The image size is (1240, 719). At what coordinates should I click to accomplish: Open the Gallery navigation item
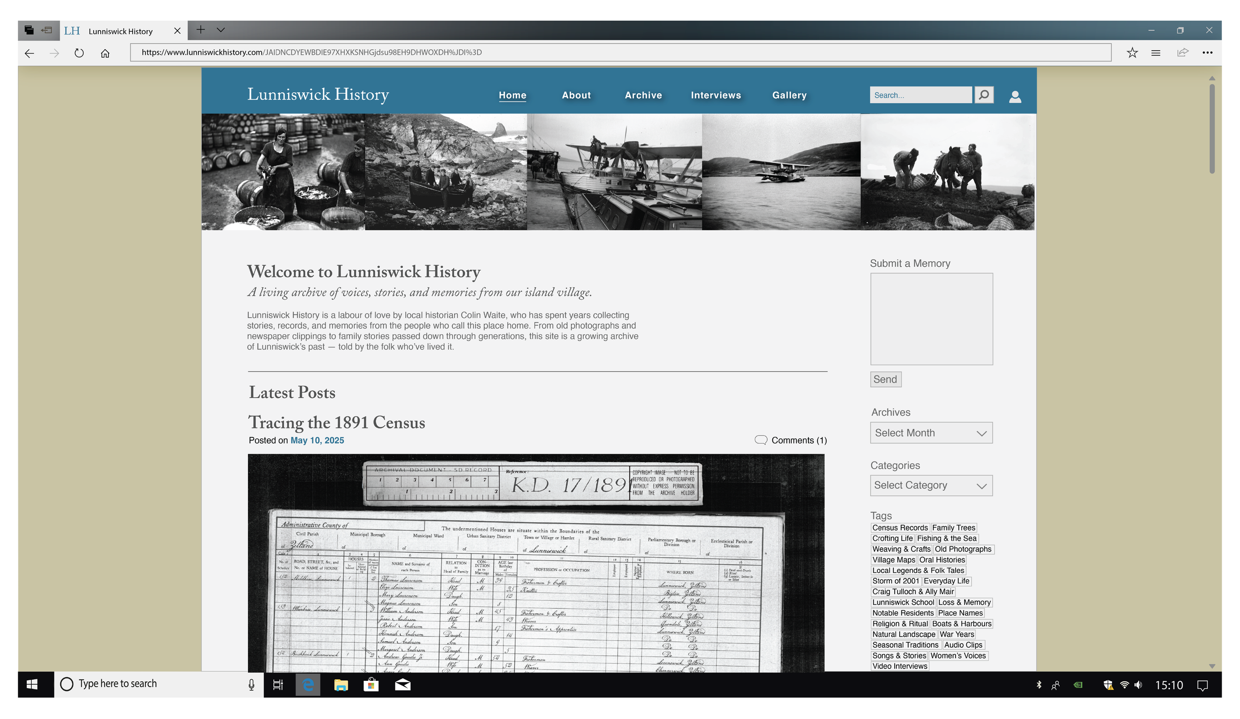tap(789, 95)
